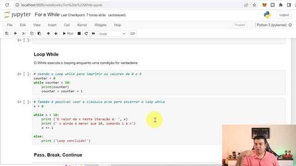Click the Last Checkpoint text
The width and height of the screenshot is (296, 166).
[83, 15]
